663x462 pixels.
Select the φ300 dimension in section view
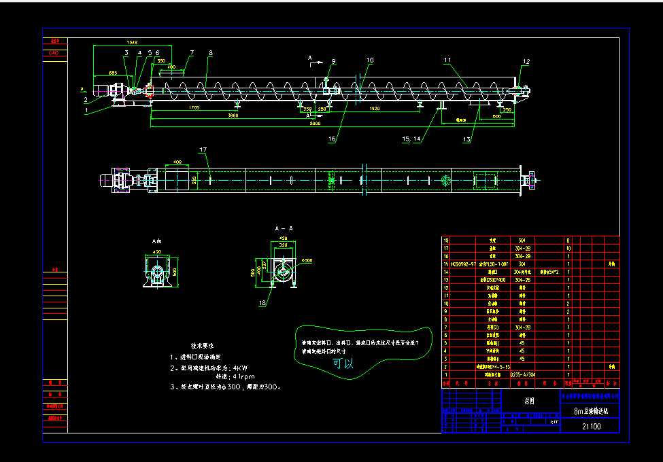point(307,261)
